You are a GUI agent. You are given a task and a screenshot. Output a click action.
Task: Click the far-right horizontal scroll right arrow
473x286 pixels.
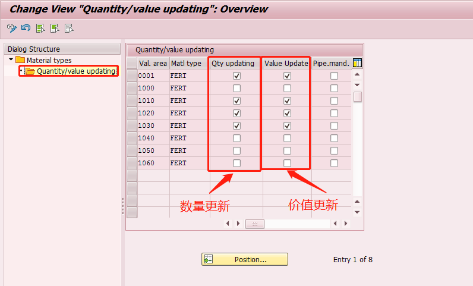[346, 224]
